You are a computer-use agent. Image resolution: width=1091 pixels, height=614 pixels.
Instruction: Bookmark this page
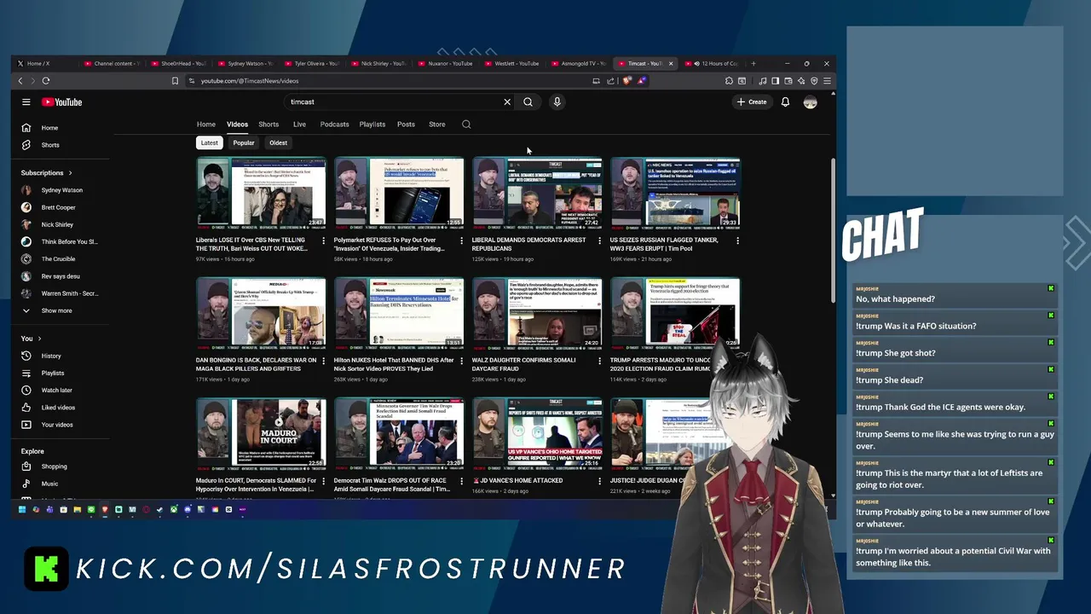tap(175, 81)
